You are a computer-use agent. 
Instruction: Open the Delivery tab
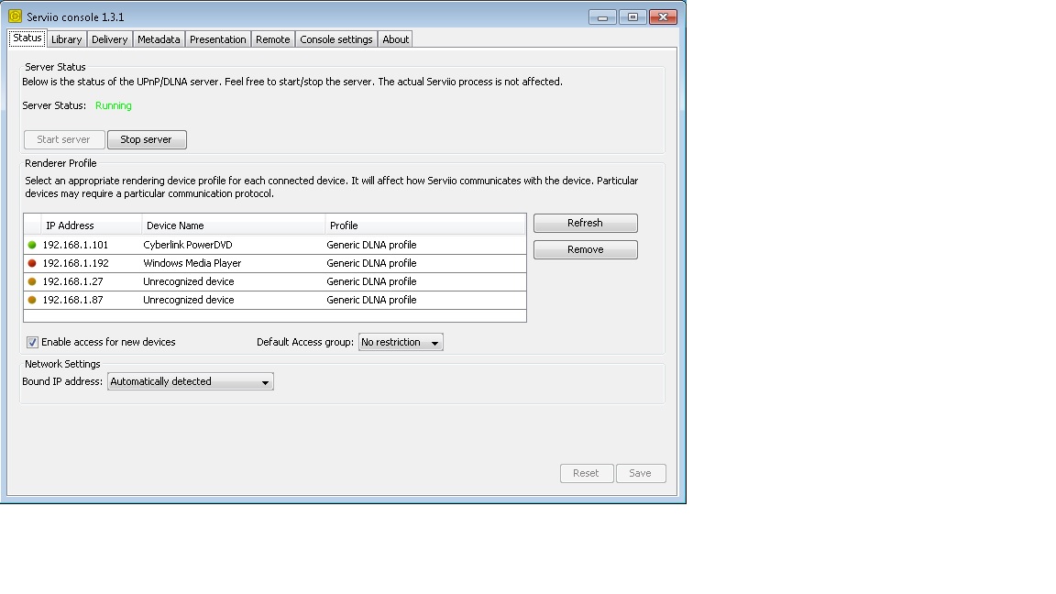coord(109,39)
